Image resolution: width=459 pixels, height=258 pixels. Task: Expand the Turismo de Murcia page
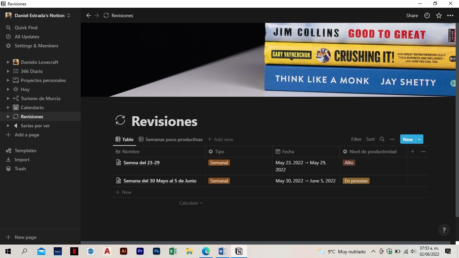pos(8,98)
